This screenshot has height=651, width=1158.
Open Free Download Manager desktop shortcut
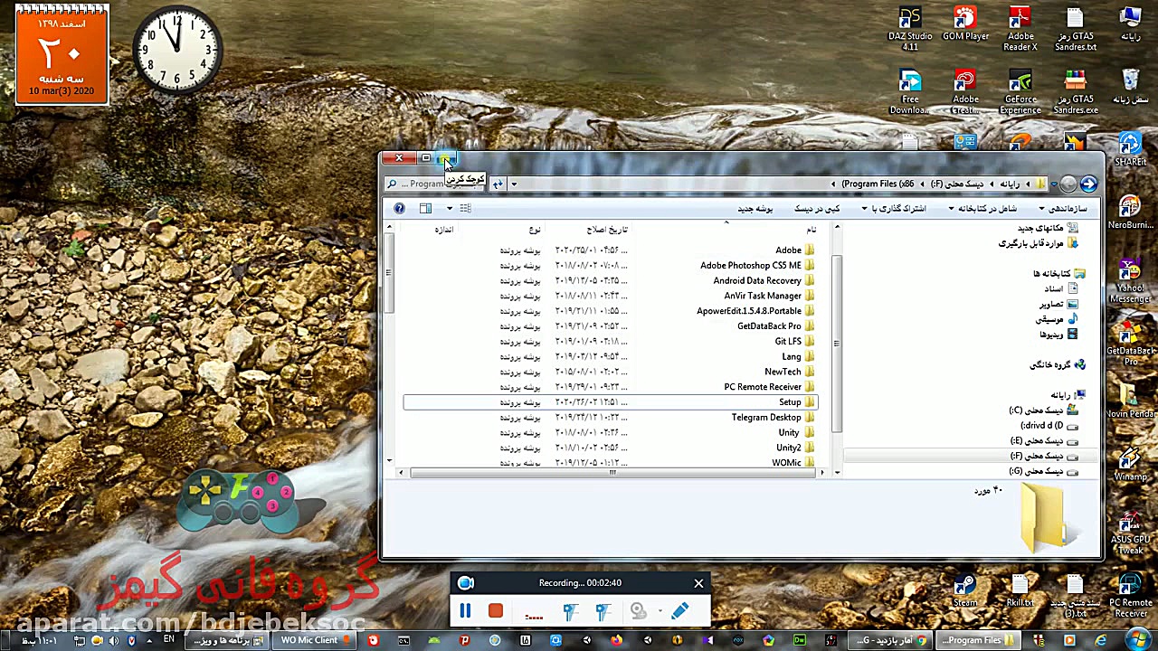(x=910, y=92)
